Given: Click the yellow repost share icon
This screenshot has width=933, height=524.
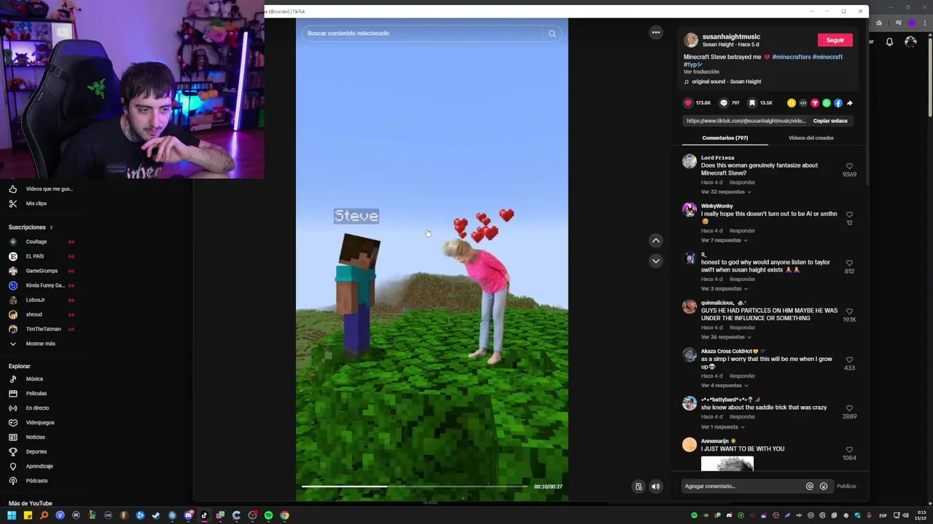Looking at the screenshot, I should pos(792,103).
